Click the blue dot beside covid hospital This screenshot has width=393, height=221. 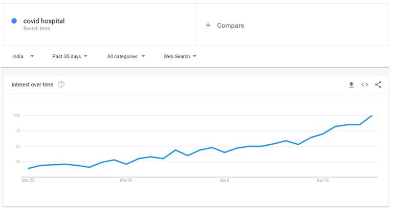tap(14, 21)
